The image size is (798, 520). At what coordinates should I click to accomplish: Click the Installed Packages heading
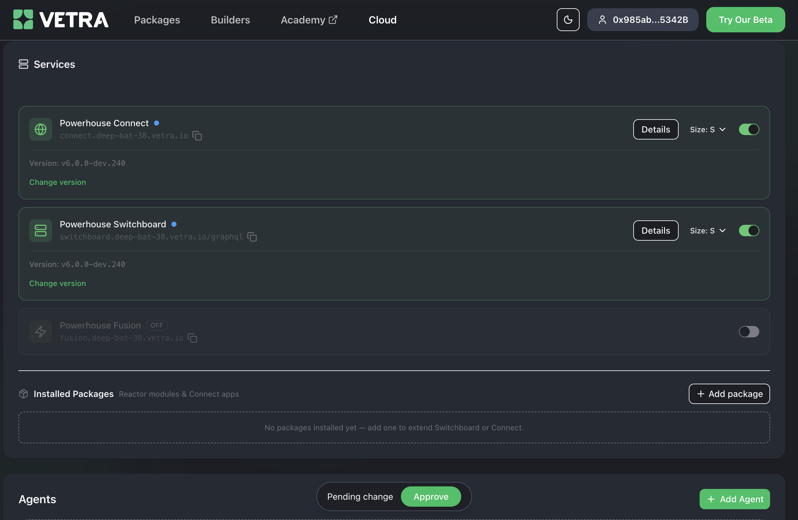tap(74, 394)
